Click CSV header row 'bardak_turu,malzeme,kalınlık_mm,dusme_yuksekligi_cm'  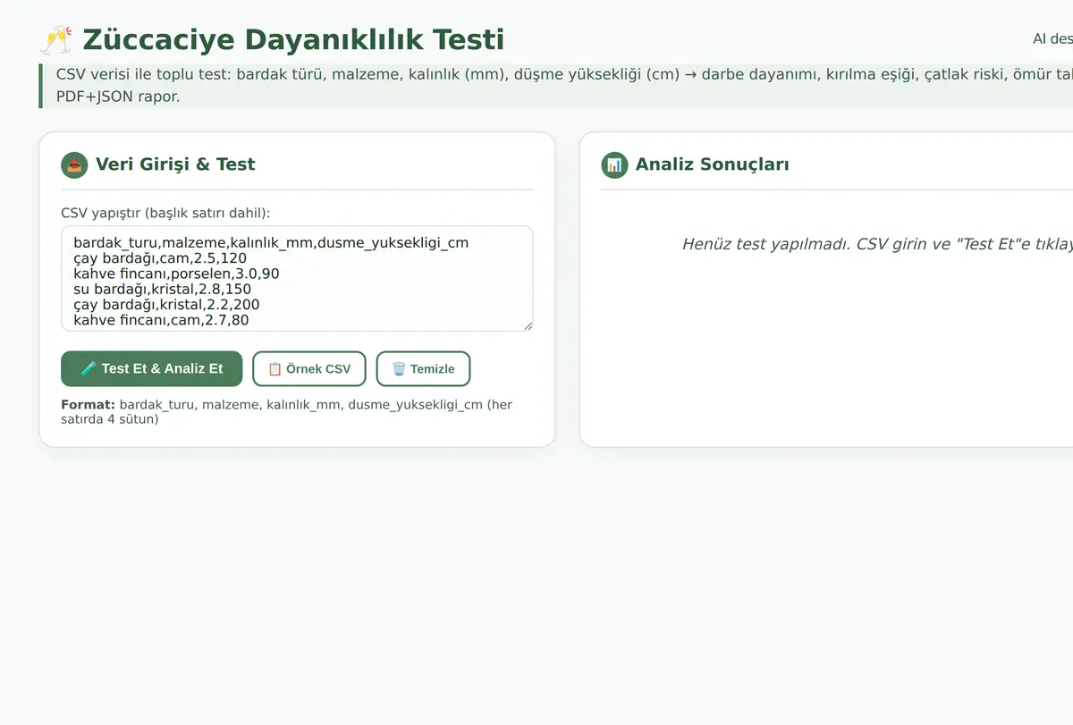[271, 242]
